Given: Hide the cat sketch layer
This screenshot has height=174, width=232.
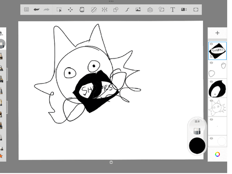Looking at the screenshot, I should [x=211, y=101].
